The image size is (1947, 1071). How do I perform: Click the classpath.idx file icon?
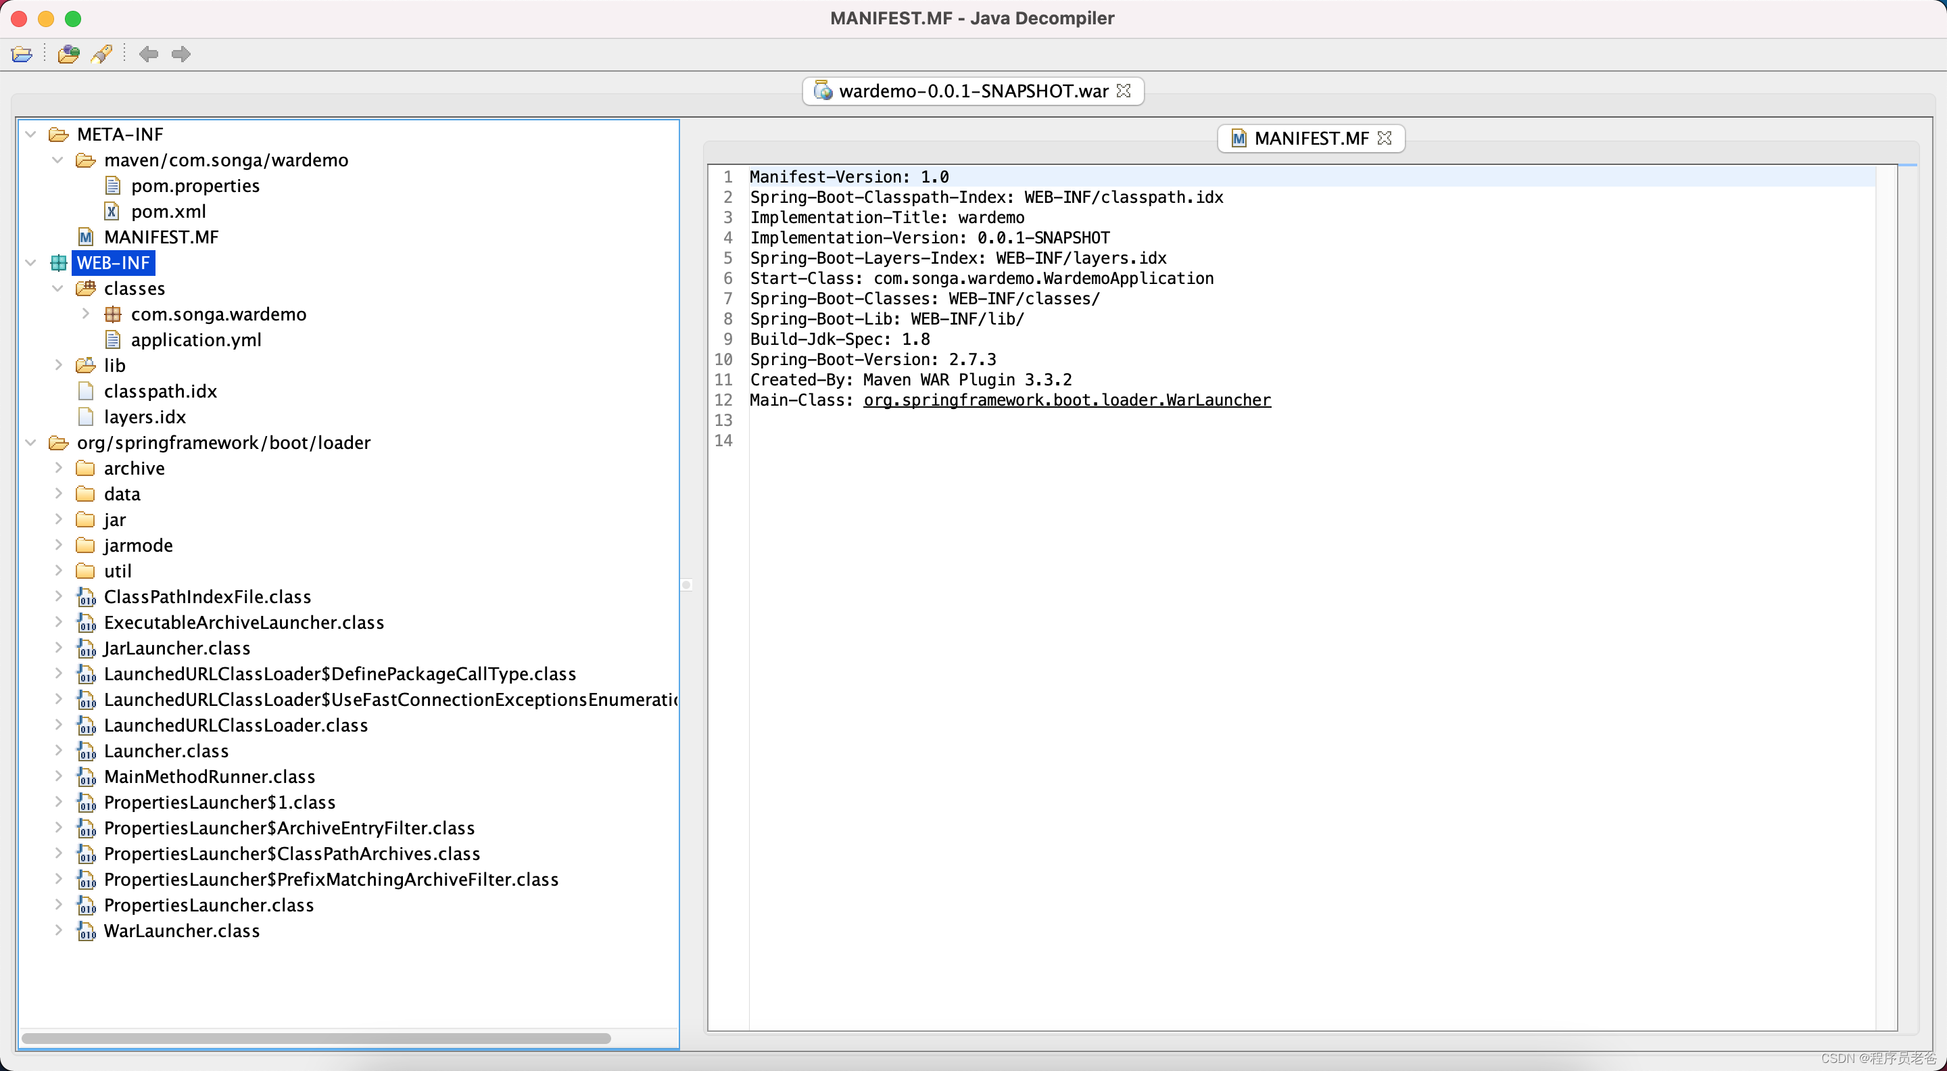tap(85, 391)
